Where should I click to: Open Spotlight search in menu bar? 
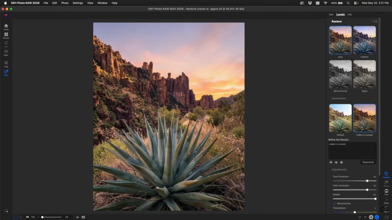coord(348,3)
